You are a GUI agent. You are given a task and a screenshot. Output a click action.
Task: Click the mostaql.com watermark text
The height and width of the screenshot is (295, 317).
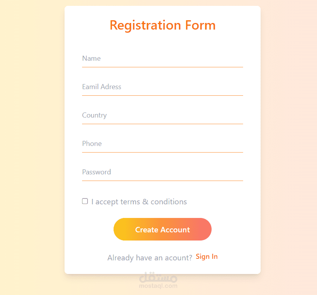pos(158,286)
